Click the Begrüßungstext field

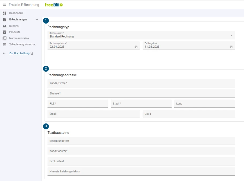[x=141, y=141]
